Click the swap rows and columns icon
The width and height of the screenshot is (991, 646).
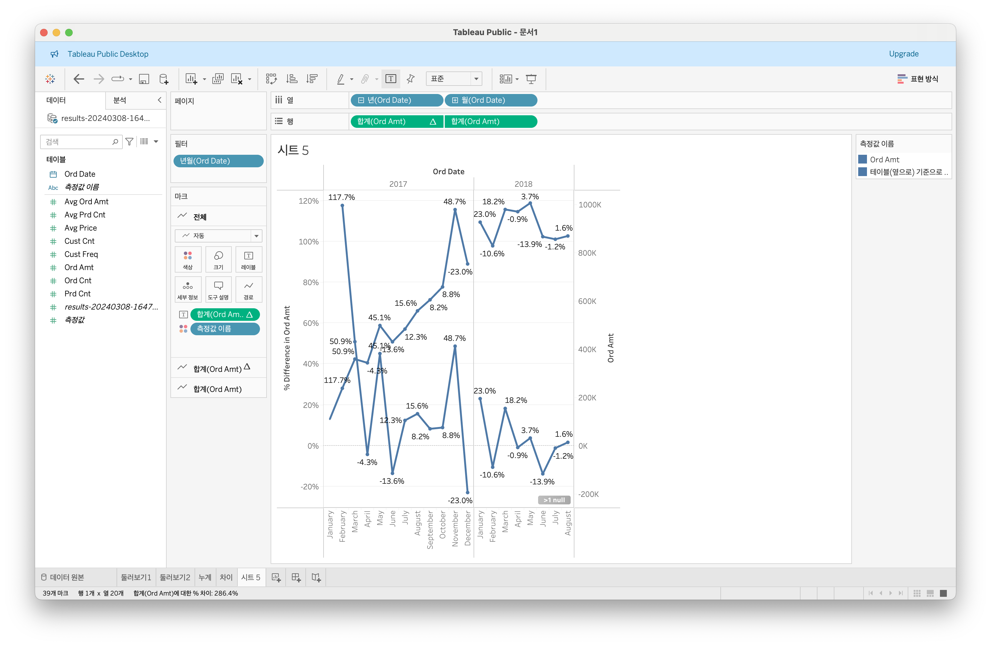tap(271, 79)
